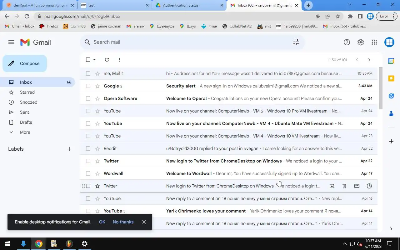Screen dimensions: 400x250
Task: Open Google Contacts side panel icon
Action: click(391, 113)
